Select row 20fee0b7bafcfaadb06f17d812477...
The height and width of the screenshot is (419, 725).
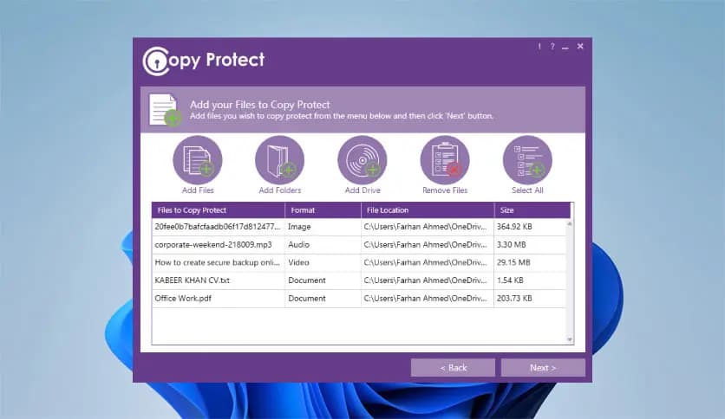[x=359, y=227]
